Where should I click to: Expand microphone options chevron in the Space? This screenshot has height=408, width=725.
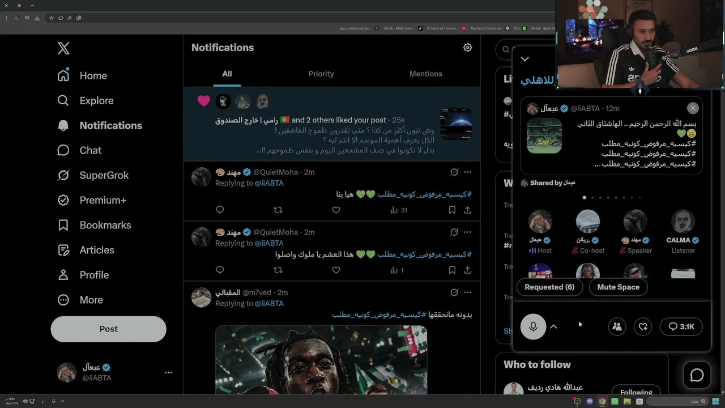click(x=554, y=326)
